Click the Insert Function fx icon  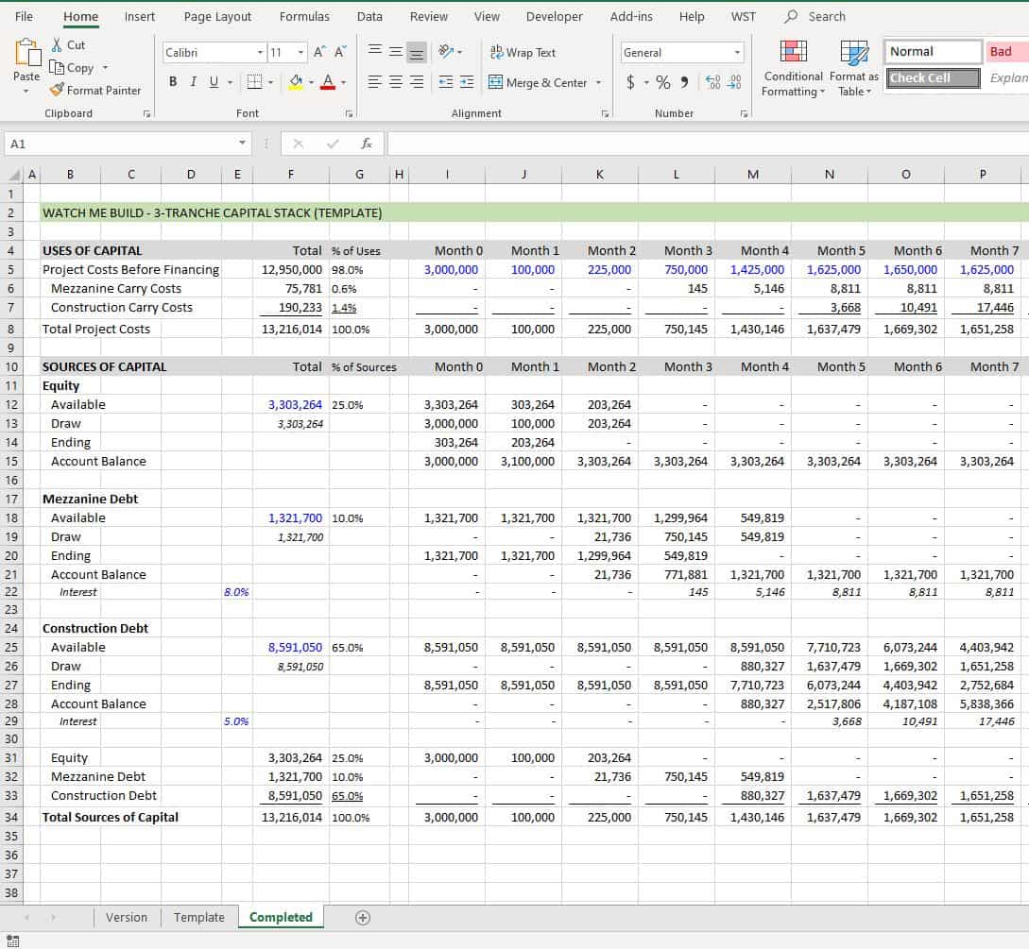pyautogui.click(x=367, y=144)
